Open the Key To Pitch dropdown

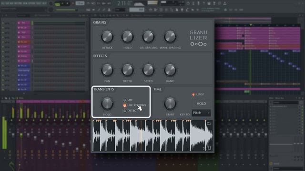pyautogui.click(x=201, y=113)
